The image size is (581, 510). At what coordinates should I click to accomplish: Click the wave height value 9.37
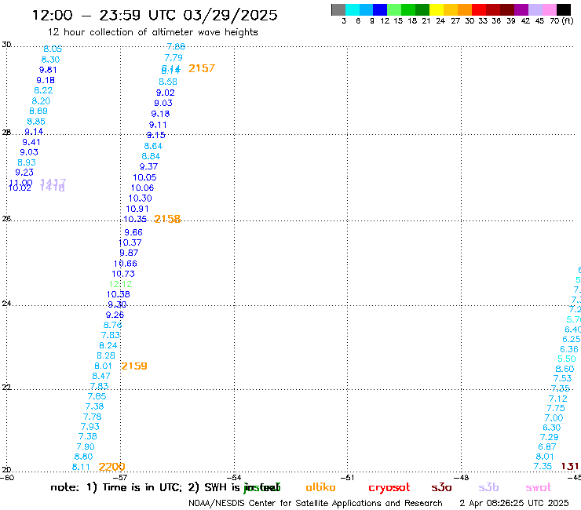(148, 166)
